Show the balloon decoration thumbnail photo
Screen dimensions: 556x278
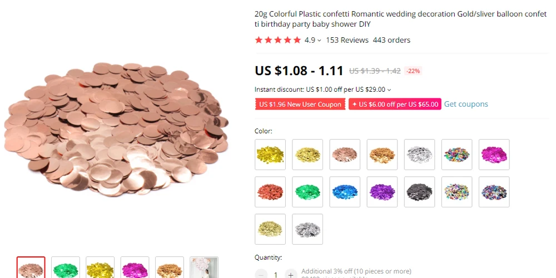pos(204,267)
